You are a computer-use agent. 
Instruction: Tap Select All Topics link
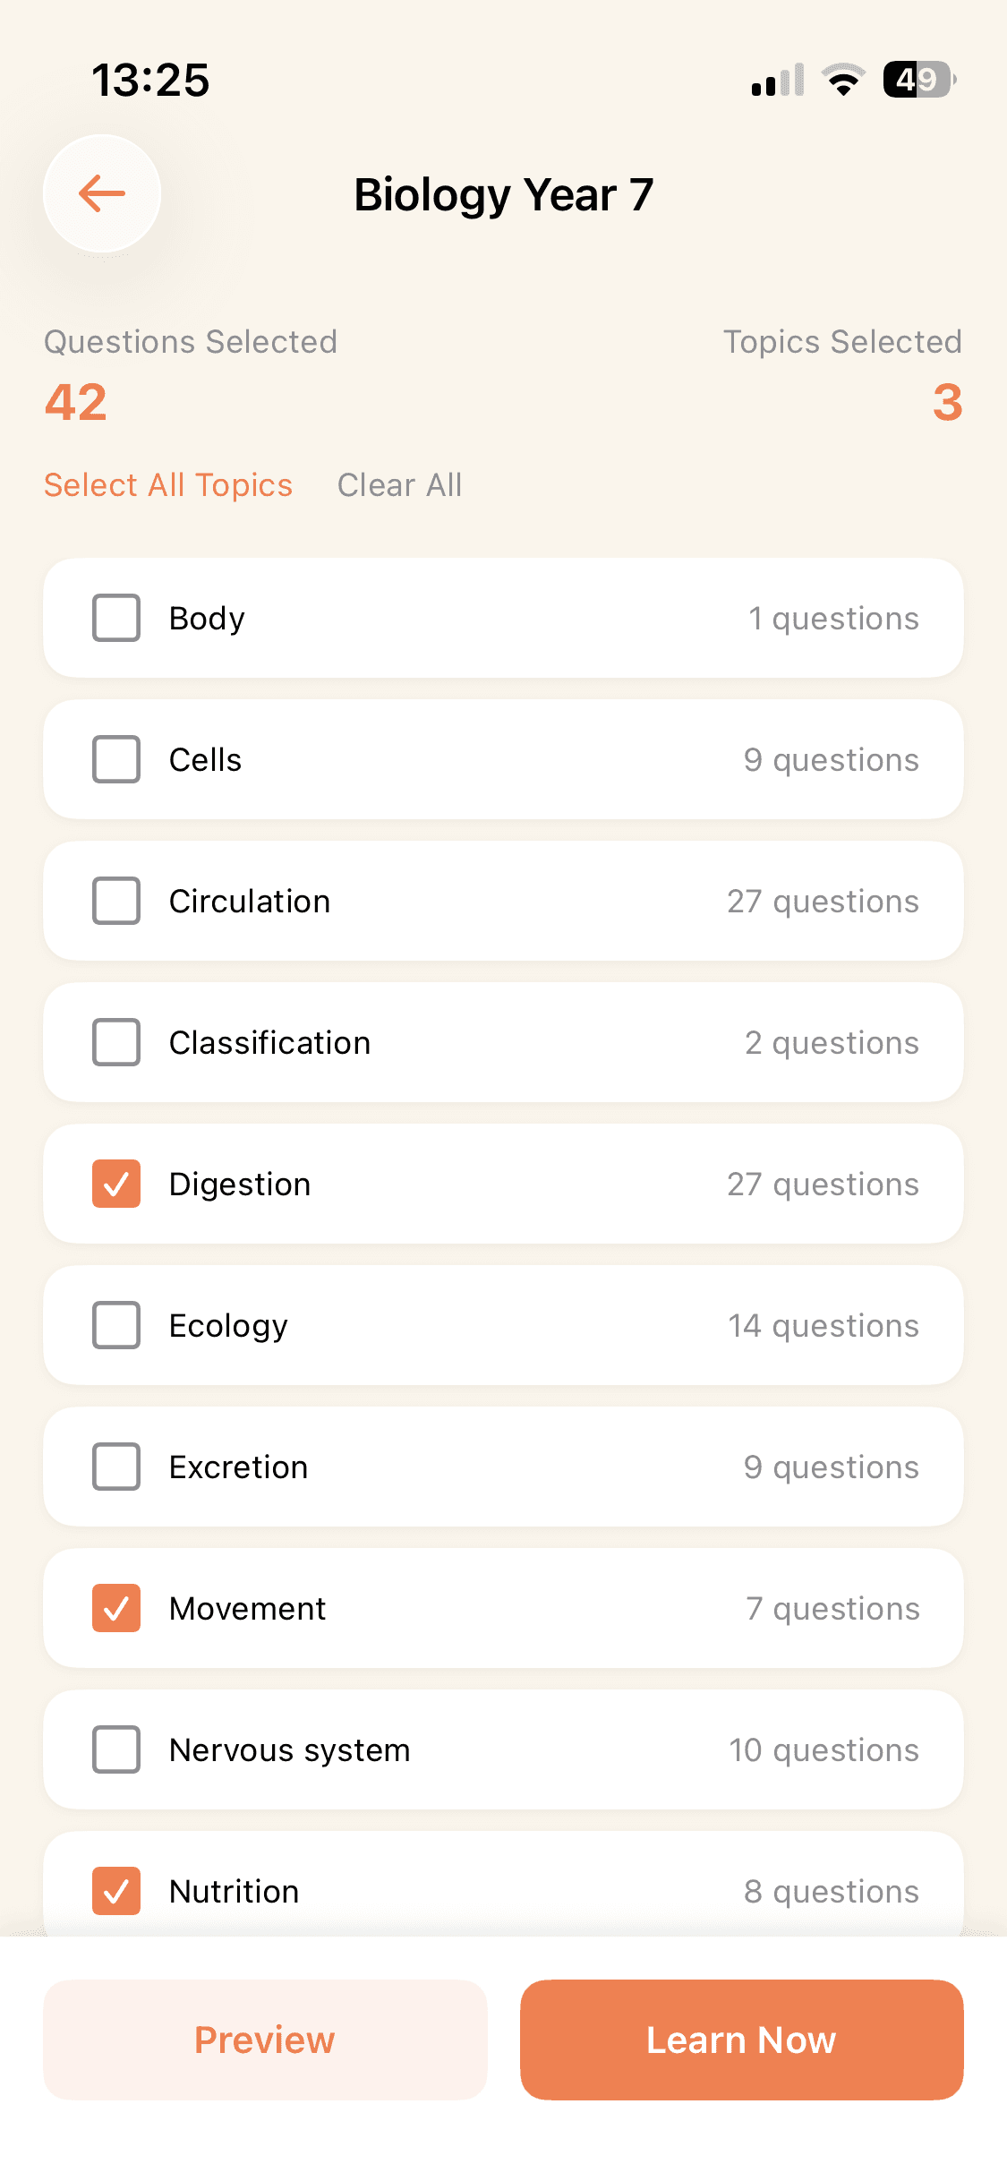click(168, 485)
